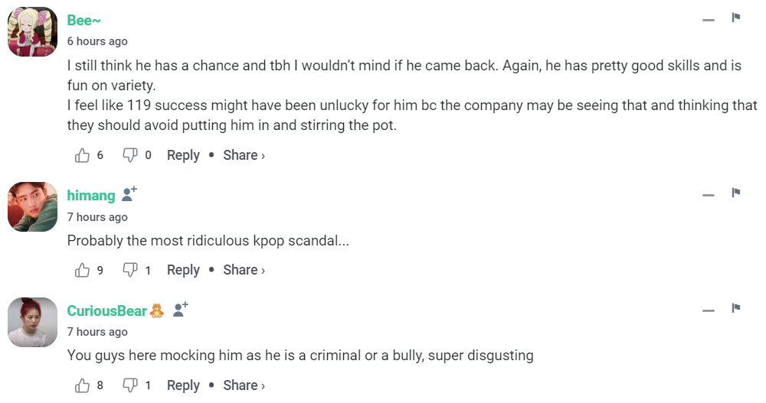Open Bee~'s profile via username
Screen dimensions: 766x403
pos(84,21)
